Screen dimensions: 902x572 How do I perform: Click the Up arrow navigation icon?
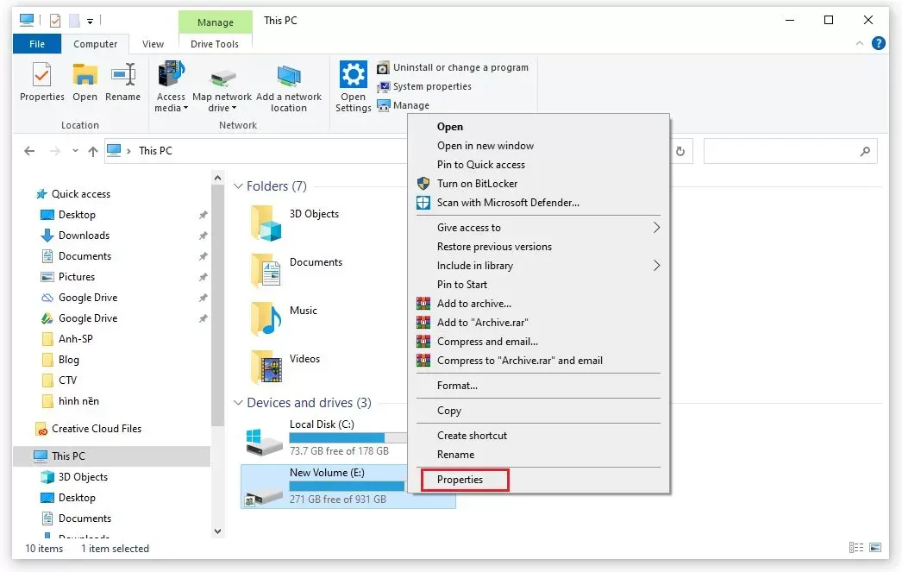[93, 151]
